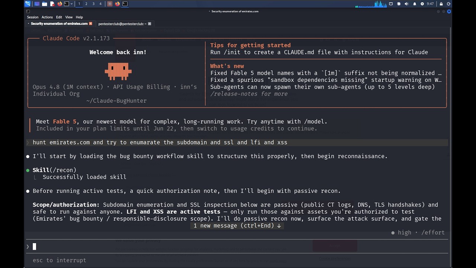
Task: Open the file manager panel launcher
Action: tap(44, 4)
